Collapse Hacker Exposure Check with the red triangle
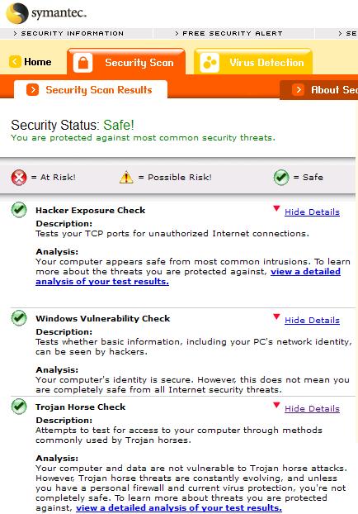The image size is (358, 514). coord(276,208)
